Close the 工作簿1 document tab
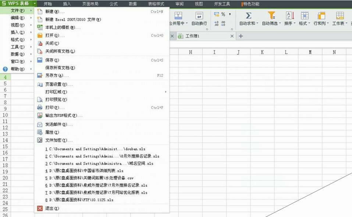The height and width of the screenshot is (217, 352). [232, 36]
